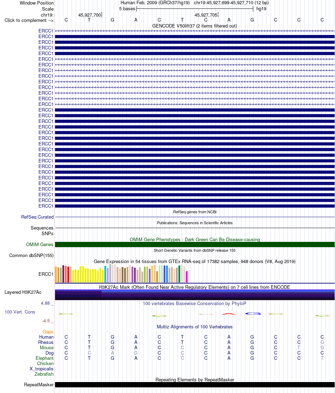Click the "SNPs" track label
This screenshot has width=335, height=393.
[x=48, y=234]
